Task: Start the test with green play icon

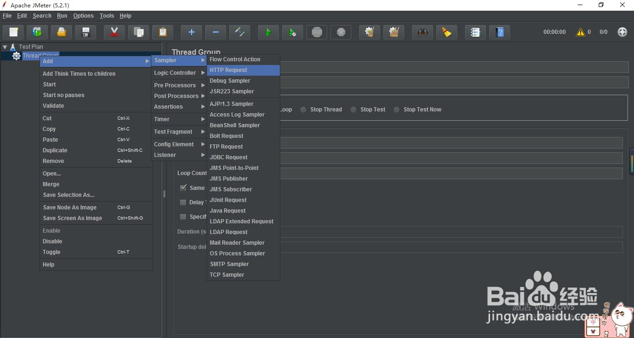Action: [269, 32]
